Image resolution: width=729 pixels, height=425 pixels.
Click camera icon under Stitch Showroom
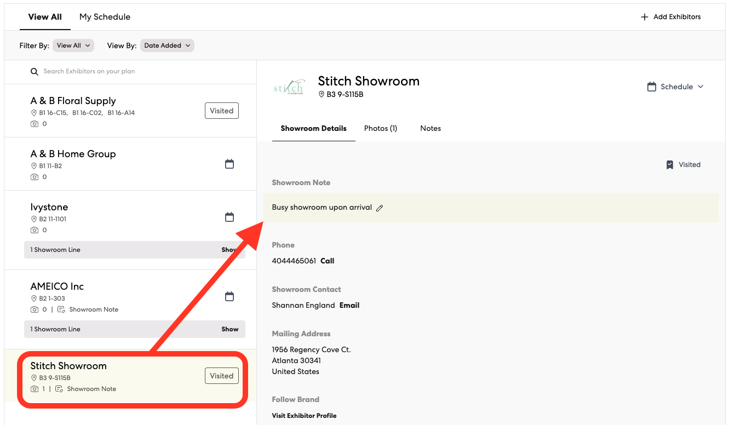point(35,389)
